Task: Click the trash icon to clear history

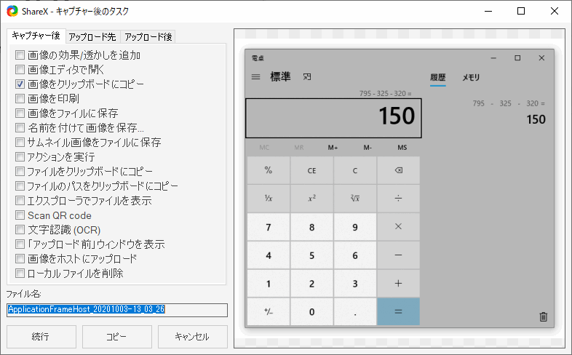Action: point(543,316)
